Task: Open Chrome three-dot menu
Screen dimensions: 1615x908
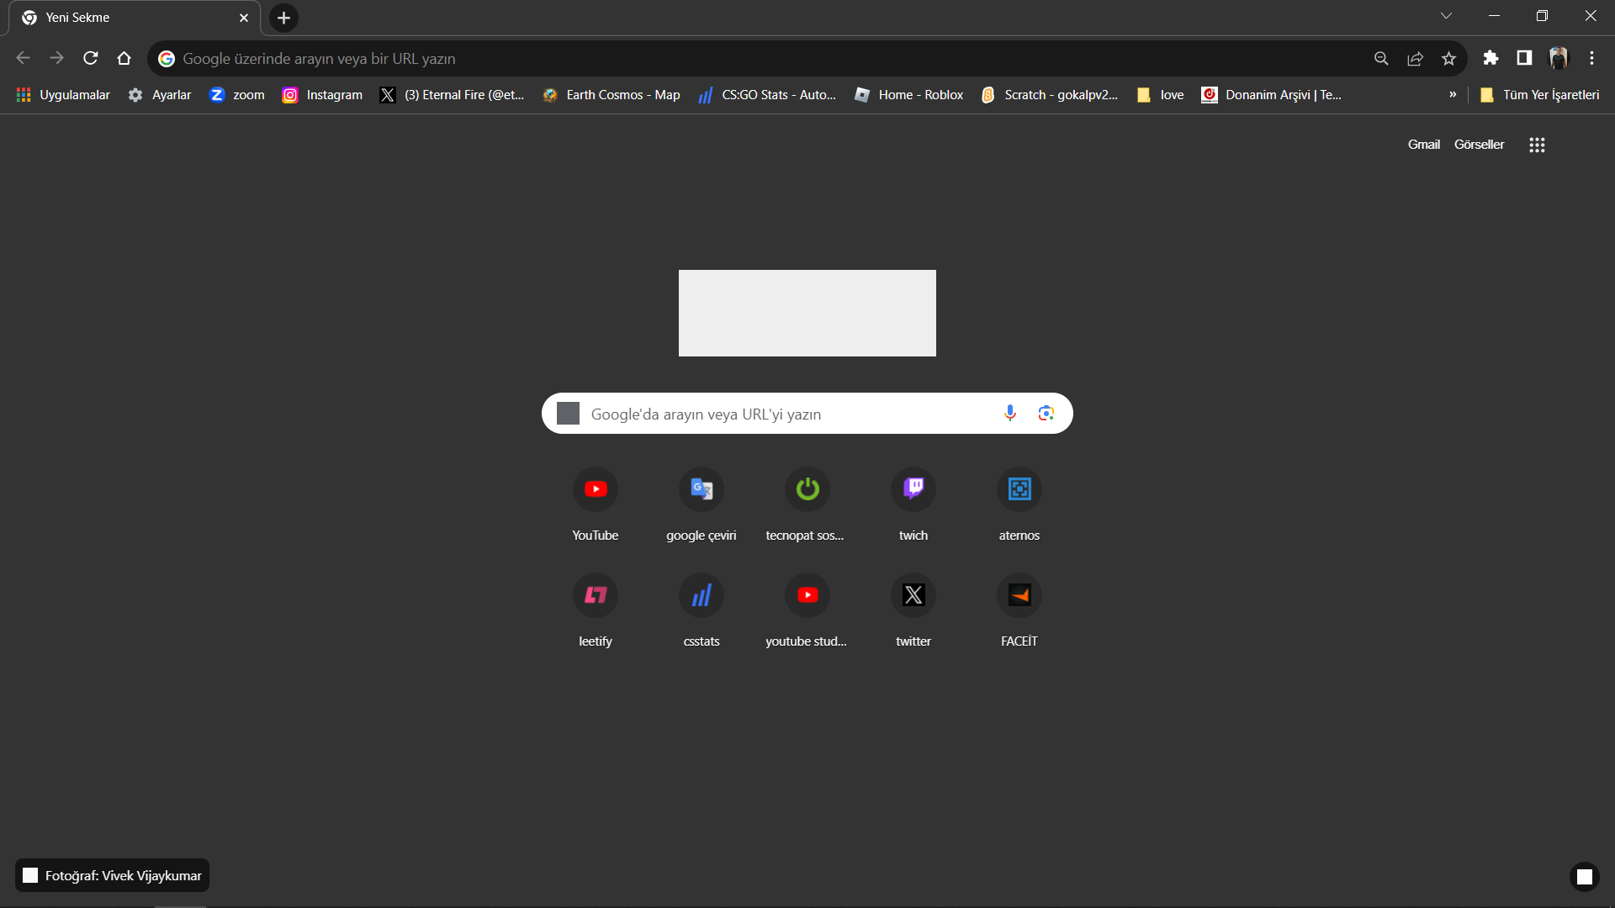Action: [x=1591, y=58]
